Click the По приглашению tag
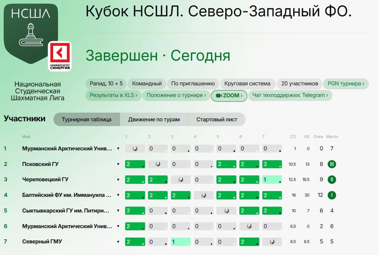 pos(193,84)
